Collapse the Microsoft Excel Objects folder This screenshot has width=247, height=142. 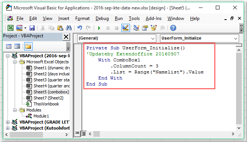click(15, 62)
